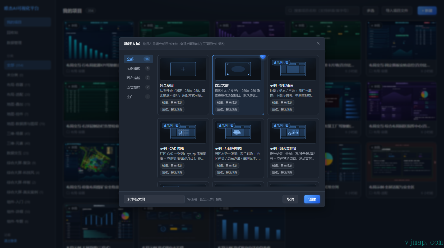Click description starting 园区态势一张图
This screenshot has height=248, width=444.
point(238,156)
